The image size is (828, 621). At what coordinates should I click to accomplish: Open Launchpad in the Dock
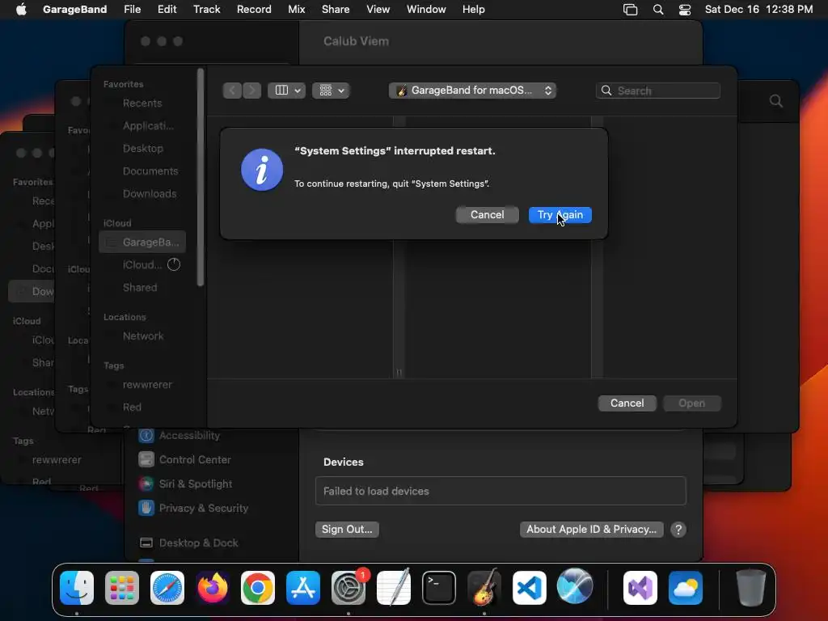[122, 588]
